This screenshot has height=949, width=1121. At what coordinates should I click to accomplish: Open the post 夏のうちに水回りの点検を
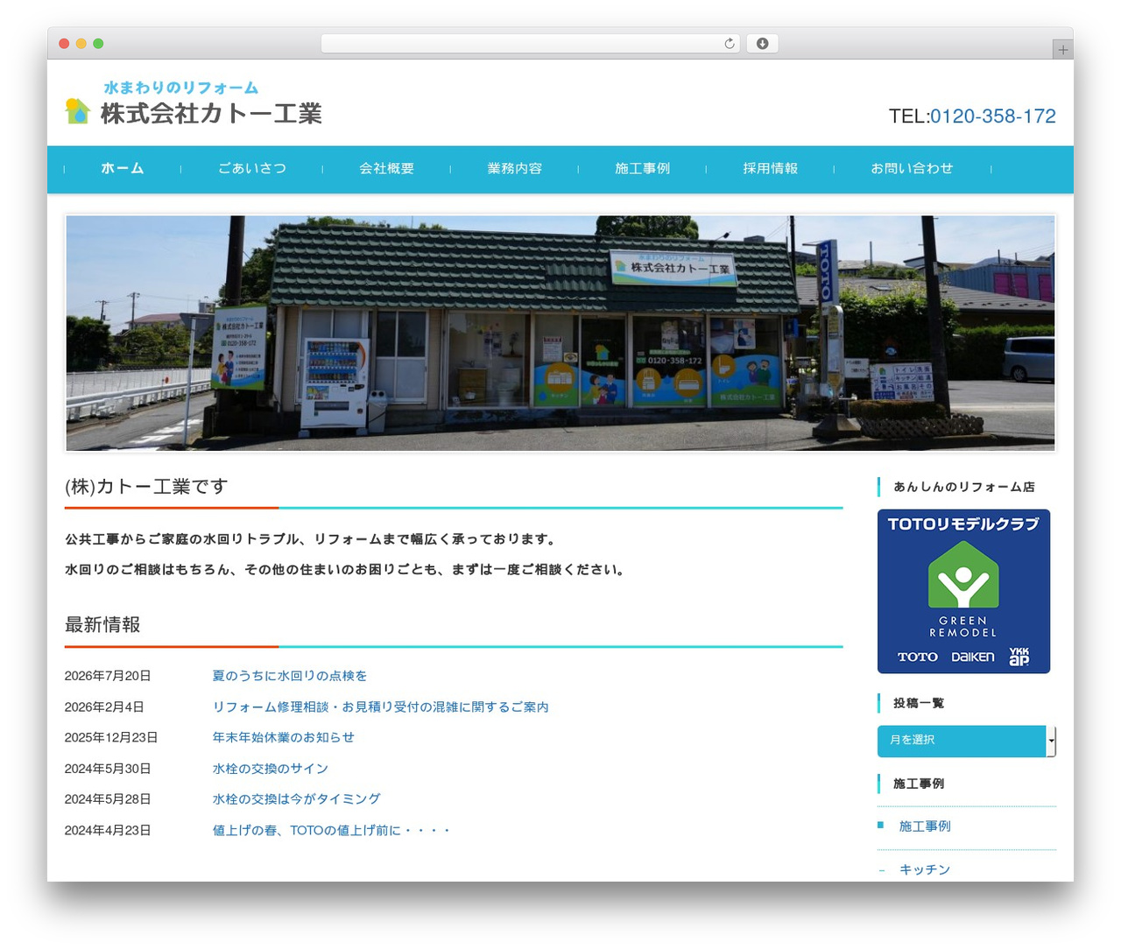pyautogui.click(x=290, y=676)
